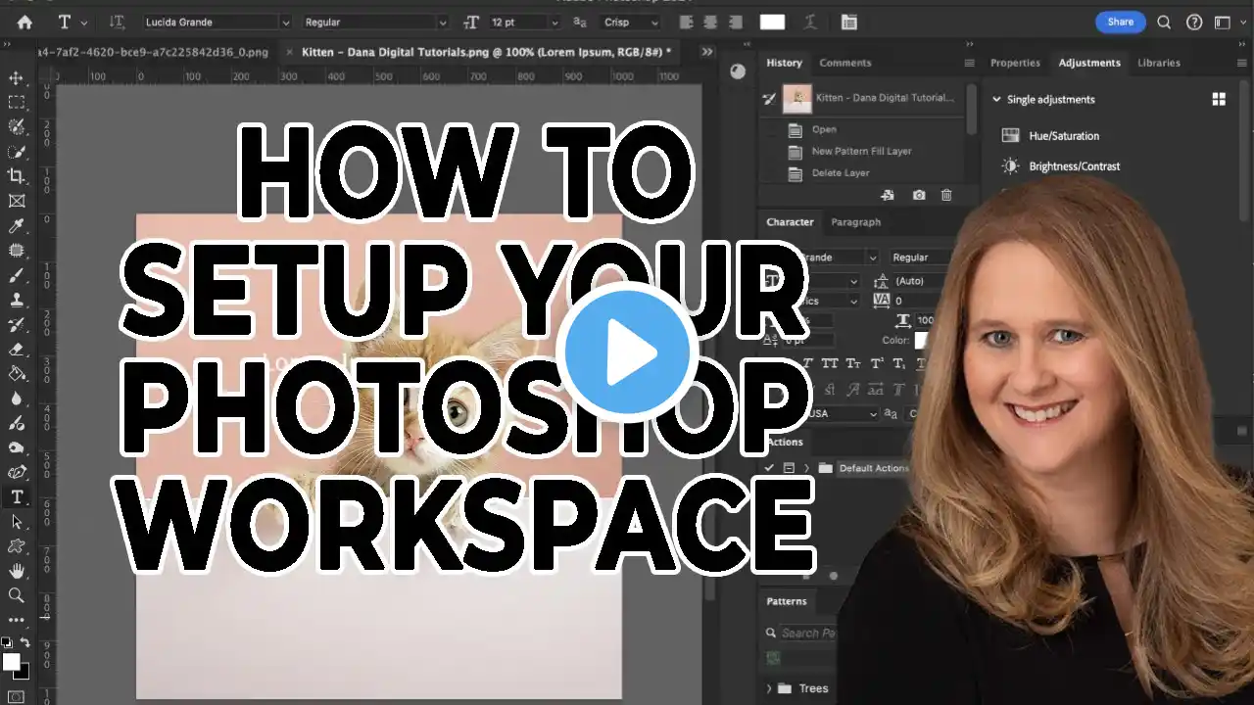Viewport: 1254px width, 705px height.
Task: Click the Kitten snapshot thumbnail in History
Action: (x=796, y=98)
